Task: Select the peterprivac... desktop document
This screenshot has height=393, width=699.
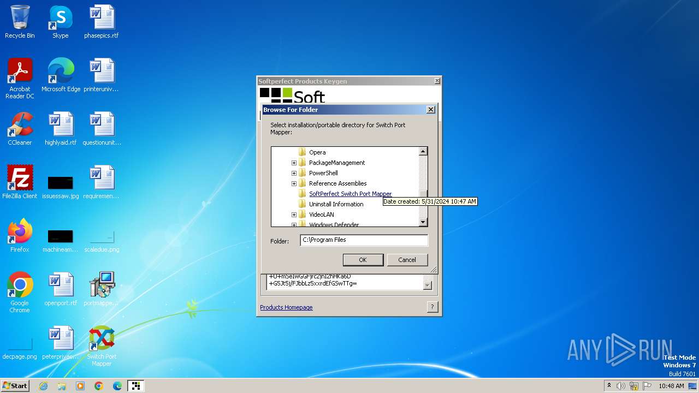Action: click(x=61, y=343)
